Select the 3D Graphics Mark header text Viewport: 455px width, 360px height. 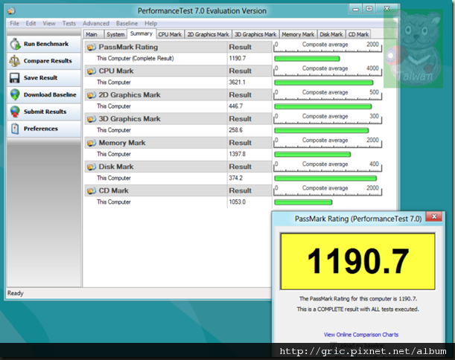pyautogui.click(x=130, y=119)
